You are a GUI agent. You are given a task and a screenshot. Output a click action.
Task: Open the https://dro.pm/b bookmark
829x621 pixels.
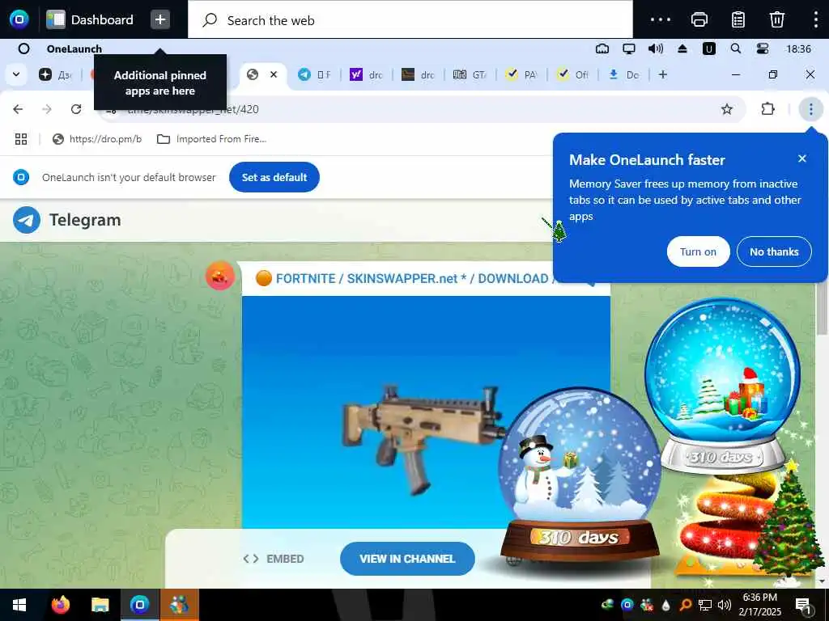coord(97,139)
